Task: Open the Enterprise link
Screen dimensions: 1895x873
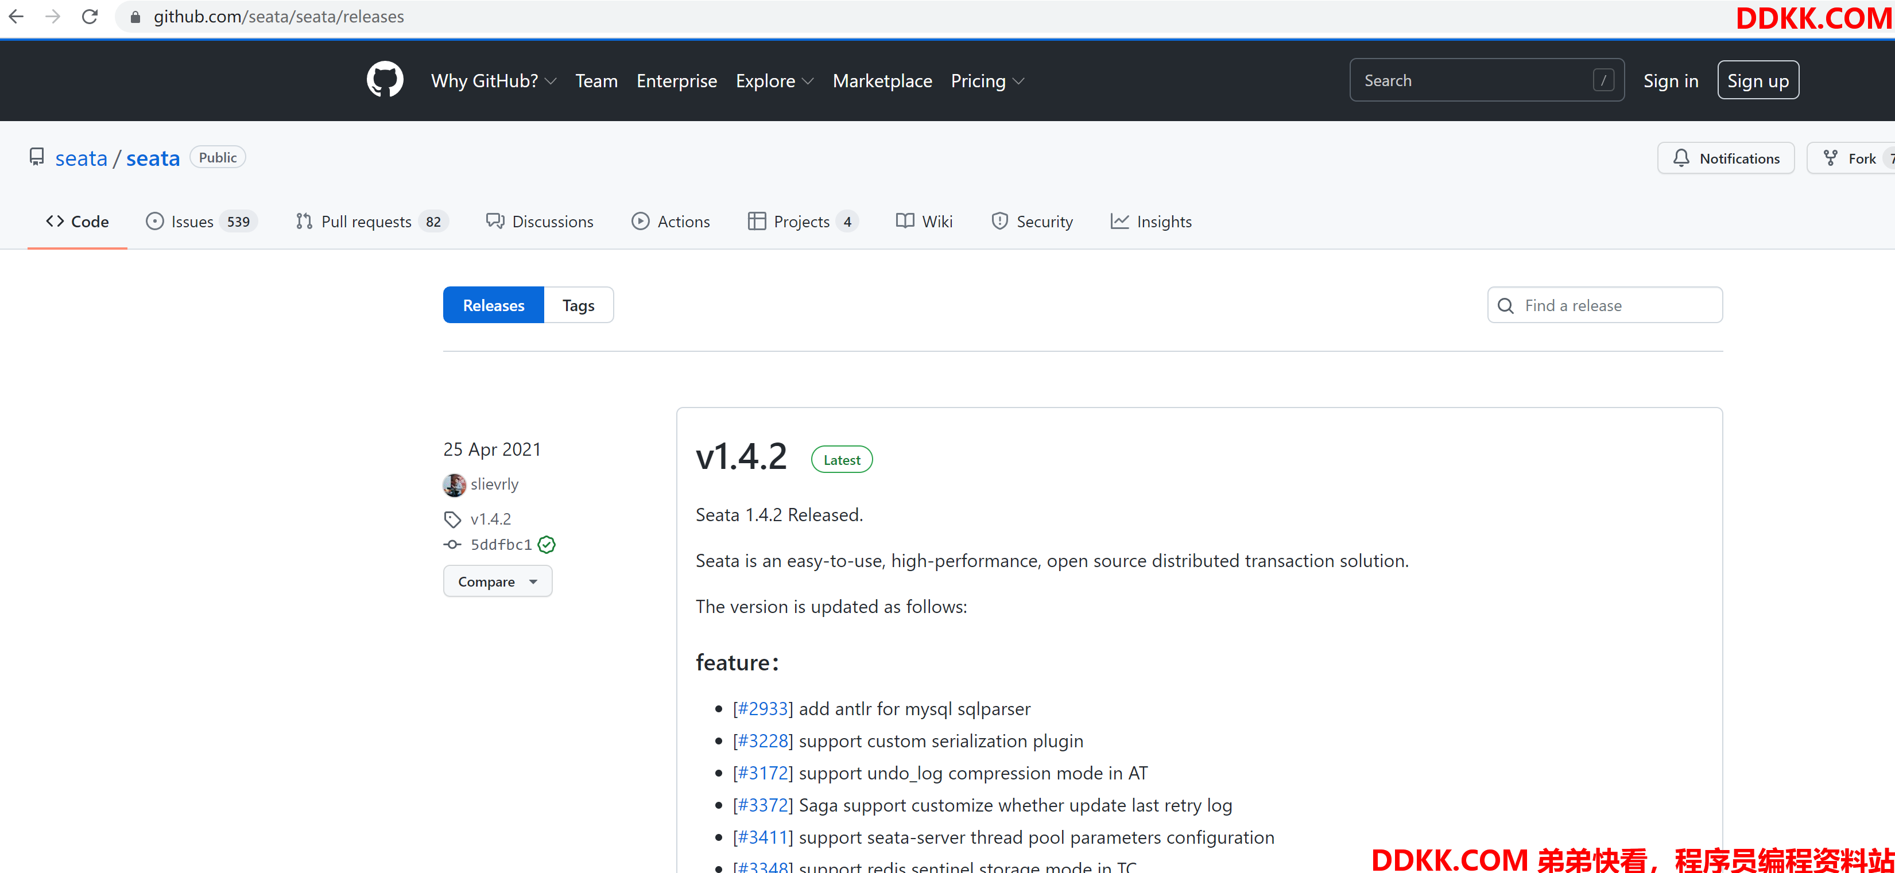Action: click(x=677, y=81)
